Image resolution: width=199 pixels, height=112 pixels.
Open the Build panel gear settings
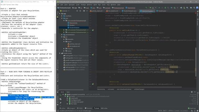click(x=192, y=92)
